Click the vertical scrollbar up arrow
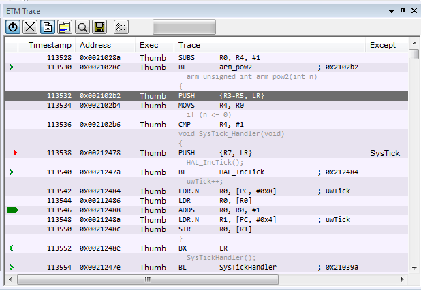Viewport: 421px width, 290px height. click(x=414, y=44)
